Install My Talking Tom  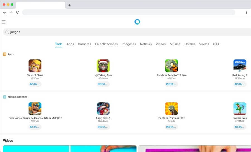coord(103,84)
